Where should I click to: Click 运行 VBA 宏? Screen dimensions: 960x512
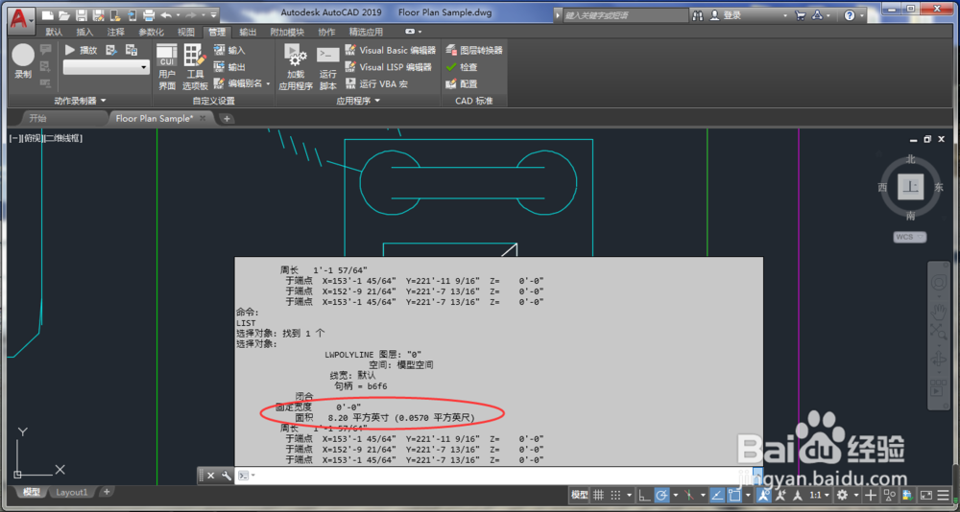[376, 83]
